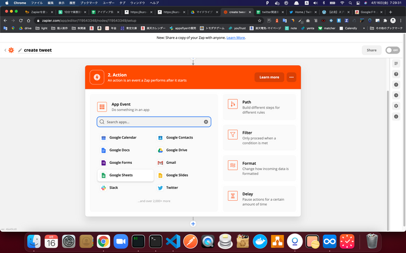Image resolution: width=406 pixels, height=253 pixels.
Task: Clear the Search apps field
Action: [206, 122]
